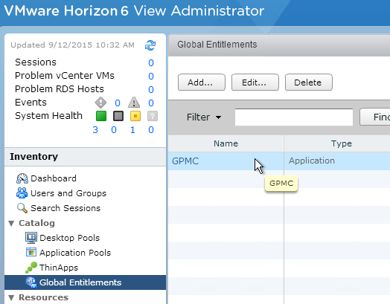The image size is (390, 304).
Task: Click the Search Sessions magnifier icon
Action: pos(22,208)
